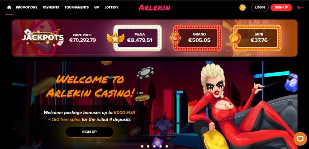The width and height of the screenshot is (309, 149).
Task: Click the orange gem Mini jackpot icon
Action: click(x=235, y=38)
